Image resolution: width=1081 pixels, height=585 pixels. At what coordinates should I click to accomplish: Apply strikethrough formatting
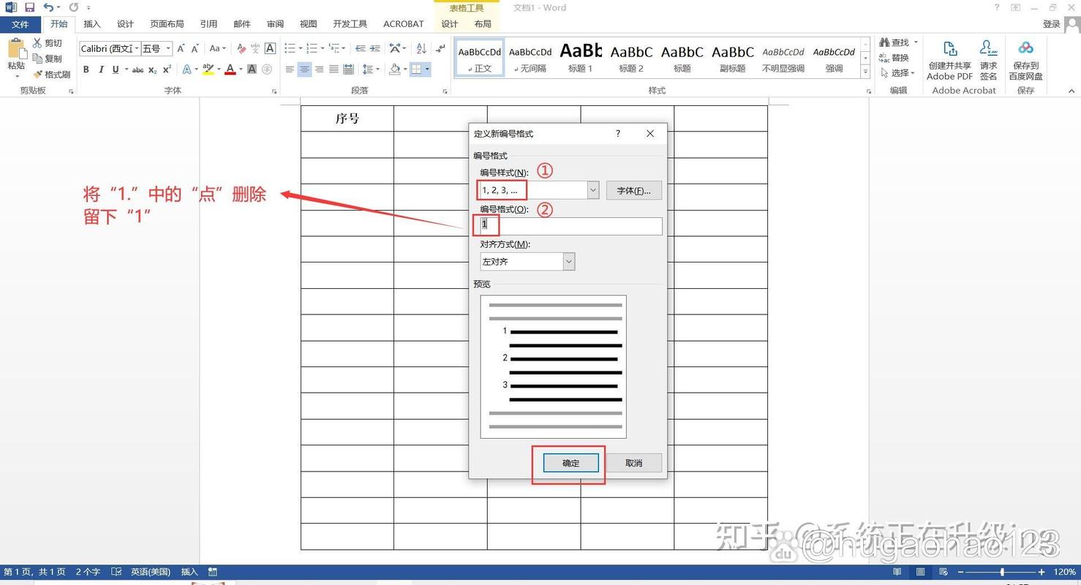point(138,70)
